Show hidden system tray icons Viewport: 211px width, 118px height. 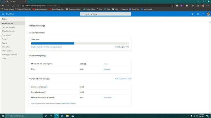[189, 116]
